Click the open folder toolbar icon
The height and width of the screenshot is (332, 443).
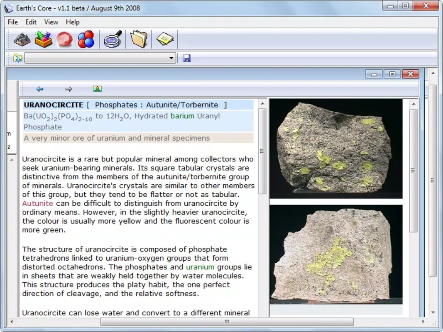click(139, 39)
